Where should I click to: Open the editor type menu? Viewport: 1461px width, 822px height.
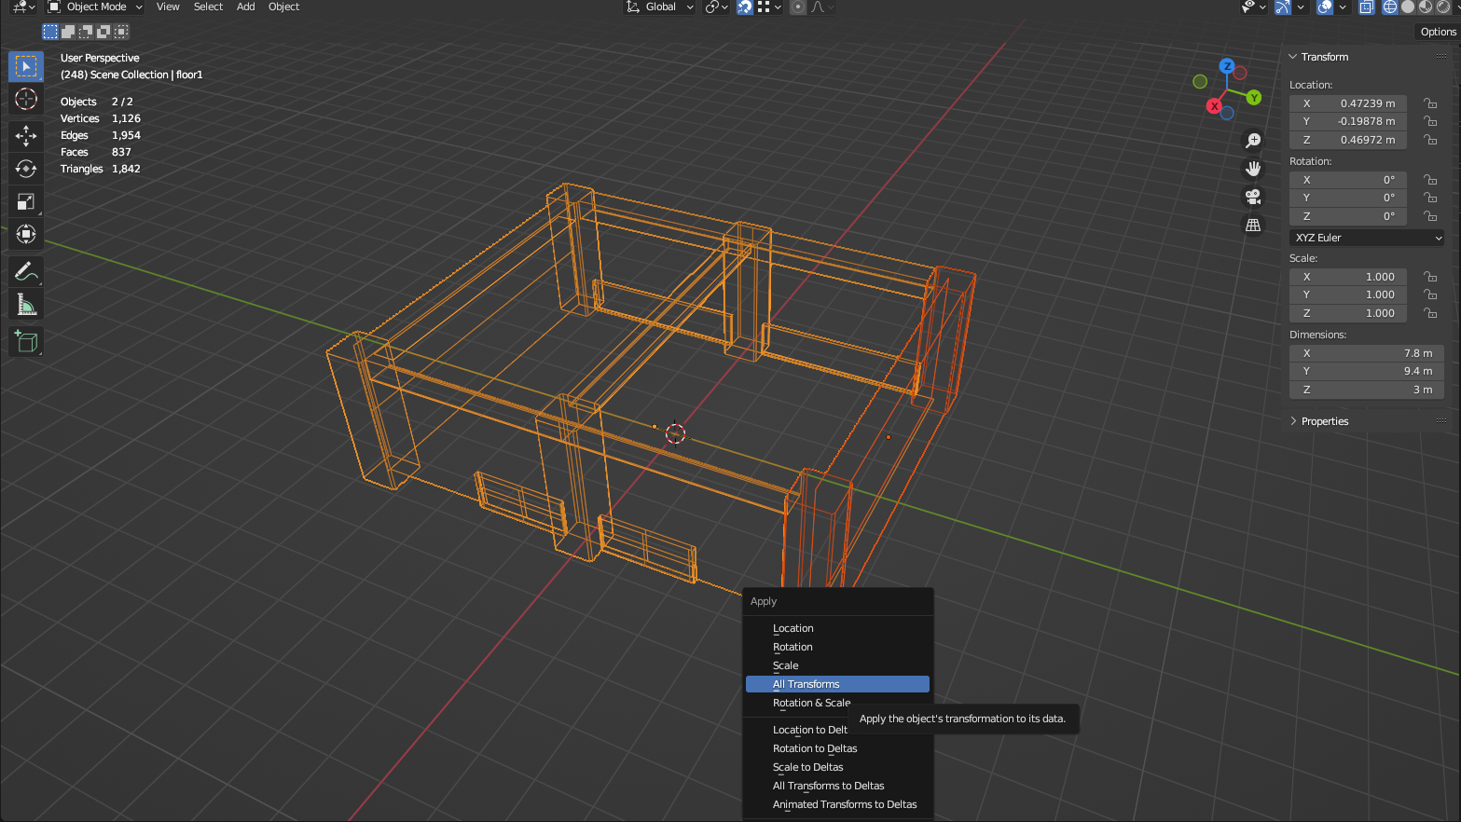(24, 7)
